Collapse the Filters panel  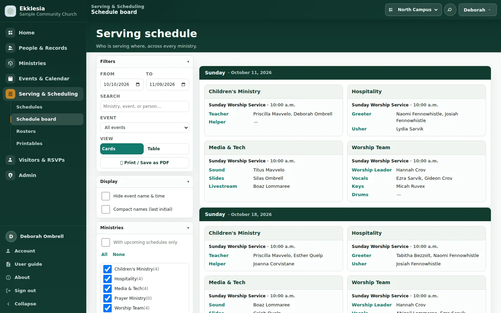(x=145, y=62)
